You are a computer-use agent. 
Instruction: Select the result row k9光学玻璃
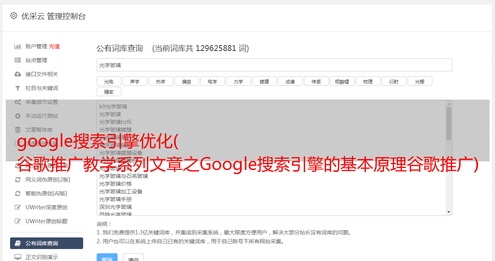coord(113,107)
